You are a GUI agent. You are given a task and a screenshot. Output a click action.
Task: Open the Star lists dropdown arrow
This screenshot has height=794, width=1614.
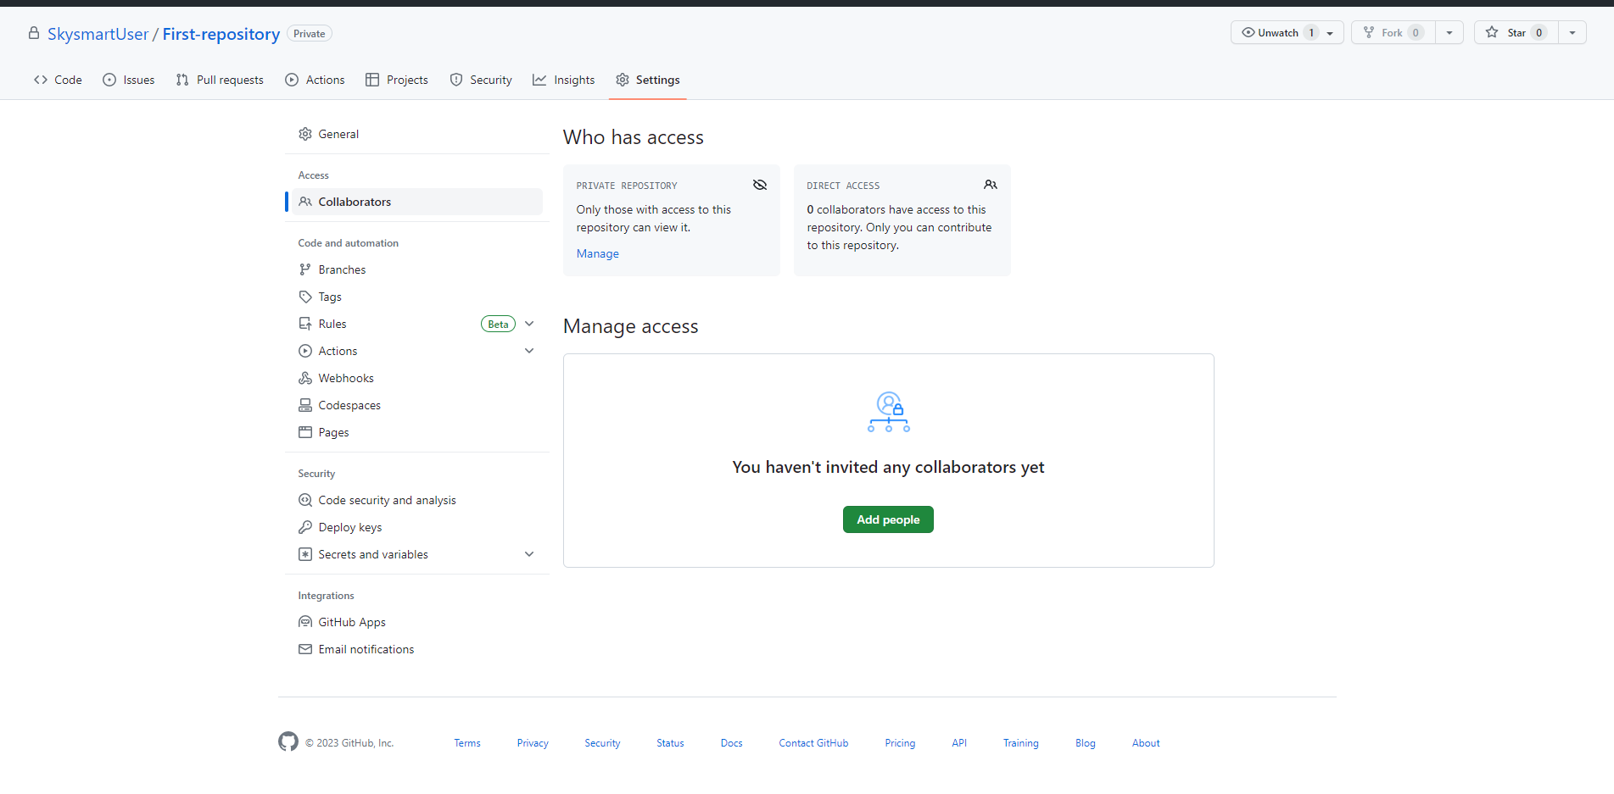coord(1572,33)
